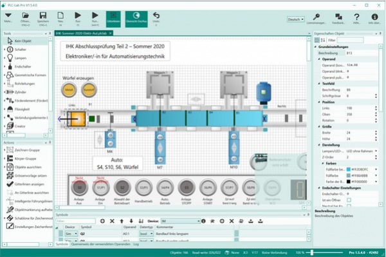This screenshot has width=386, height=257.
Task: Open a file with the Öffnen icon
Action: tap(25, 18)
